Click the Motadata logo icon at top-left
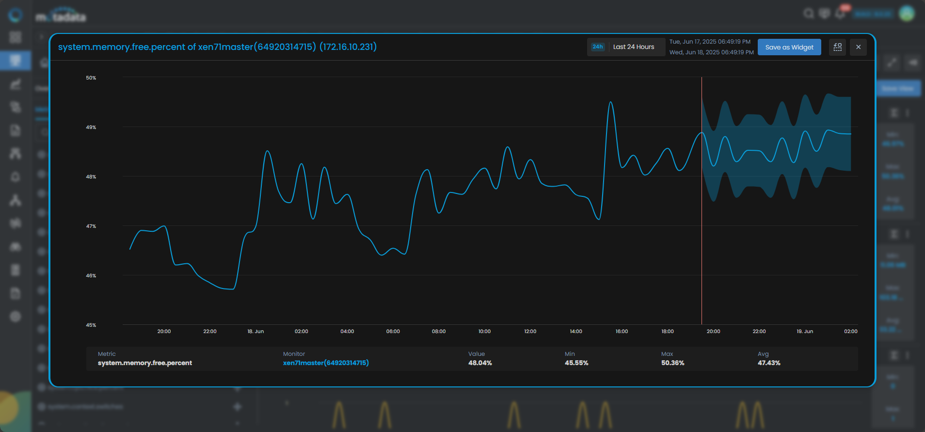 (16, 15)
